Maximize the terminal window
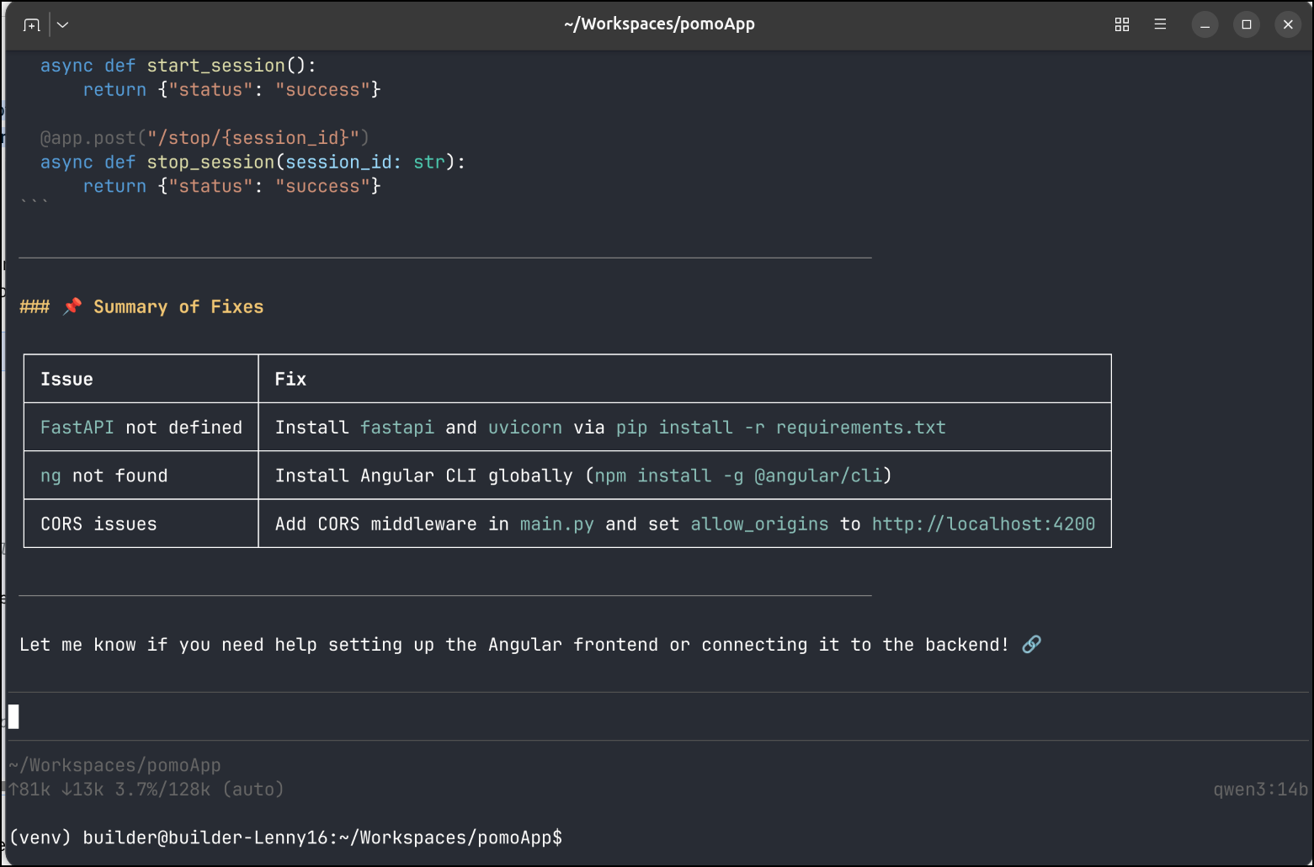 (x=1247, y=24)
